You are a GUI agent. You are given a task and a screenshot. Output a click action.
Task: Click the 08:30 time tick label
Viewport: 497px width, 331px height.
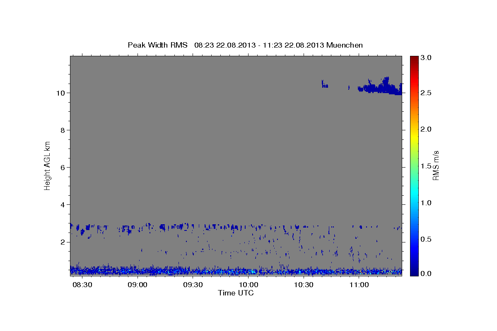tap(82, 285)
